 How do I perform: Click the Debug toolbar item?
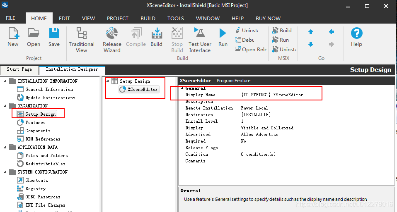tap(244, 40)
